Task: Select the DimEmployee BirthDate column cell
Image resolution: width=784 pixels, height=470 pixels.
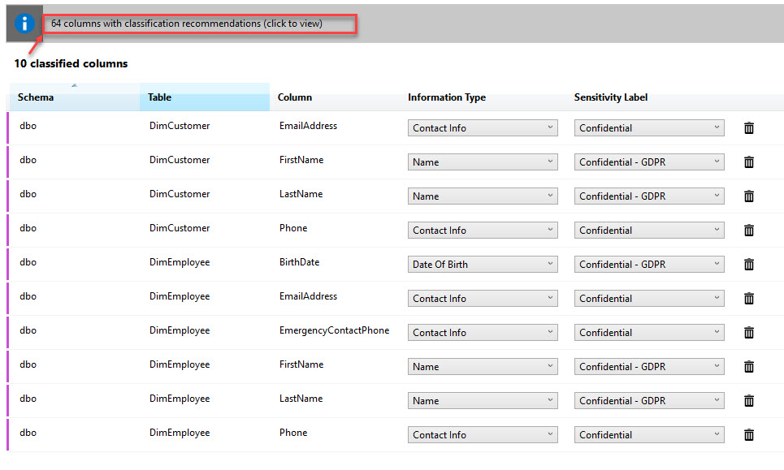Action: [299, 263]
